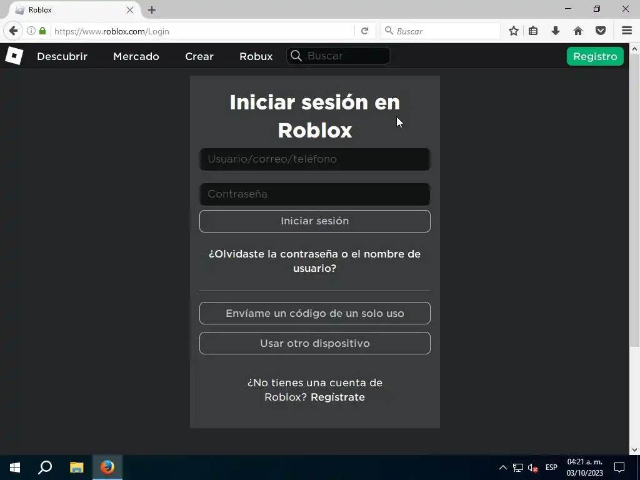Click the Firefox Buscar search box
The image size is (640, 480).
[440, 31]
